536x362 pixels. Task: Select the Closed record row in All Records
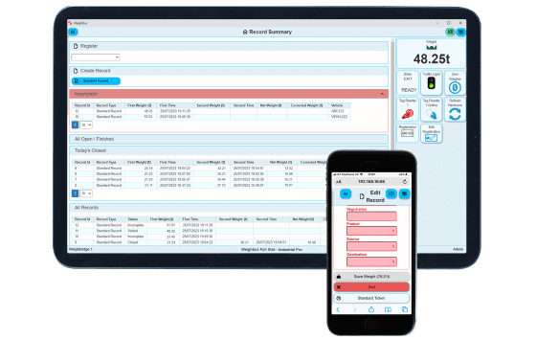(199, 242)
